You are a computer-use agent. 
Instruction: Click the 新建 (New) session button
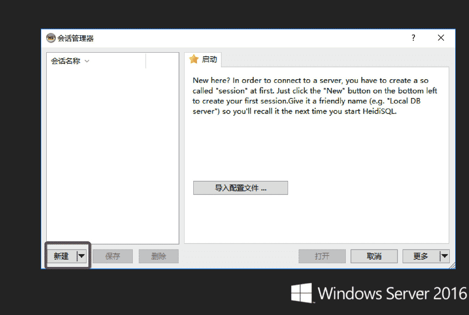[x=62, y=256]
